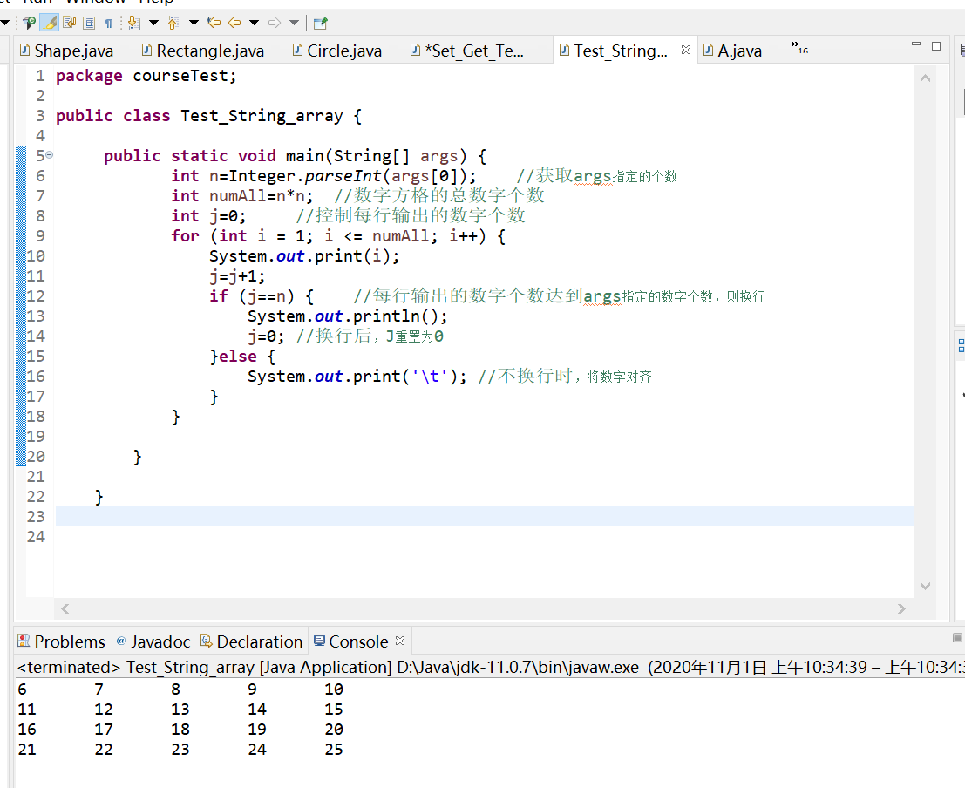Switch to Rectangle.java tab
Screen dimensions: 965x788
204,51
